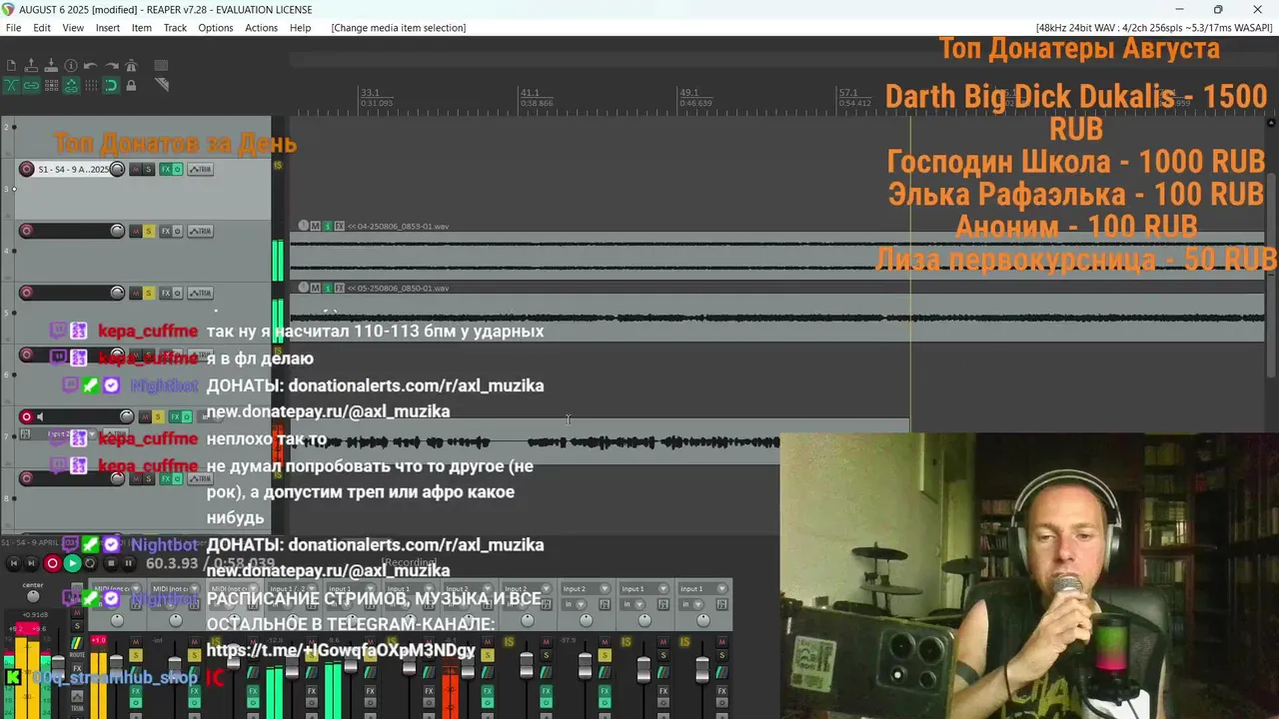
Task: Click TRIM envelope button on track 4
Action: pos(200,231)
